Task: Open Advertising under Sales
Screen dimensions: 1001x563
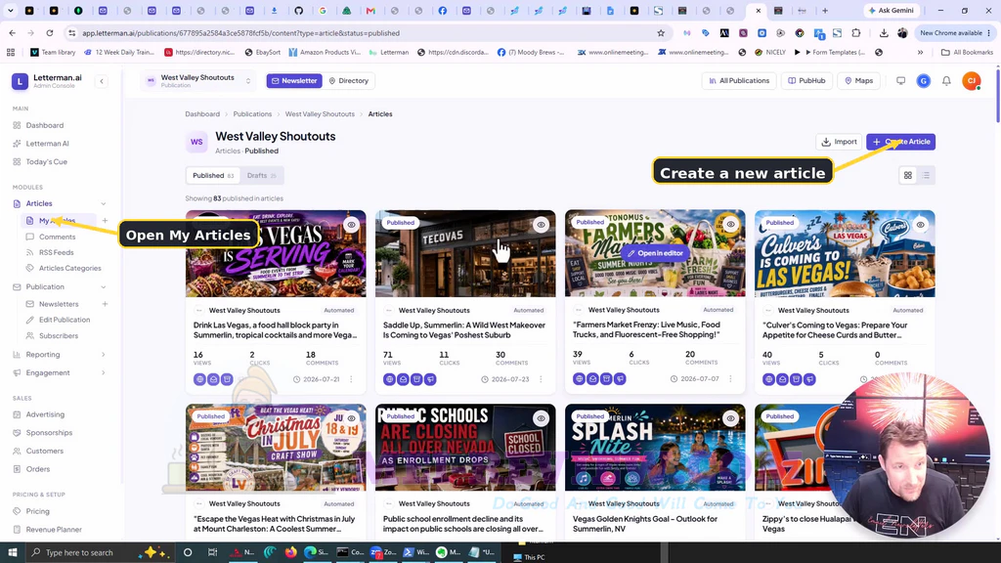Action: pos(45,414)
